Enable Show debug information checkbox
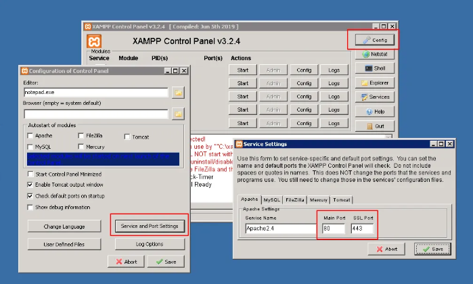This screenshot has height=284, width=473. [x=30, y=207]
